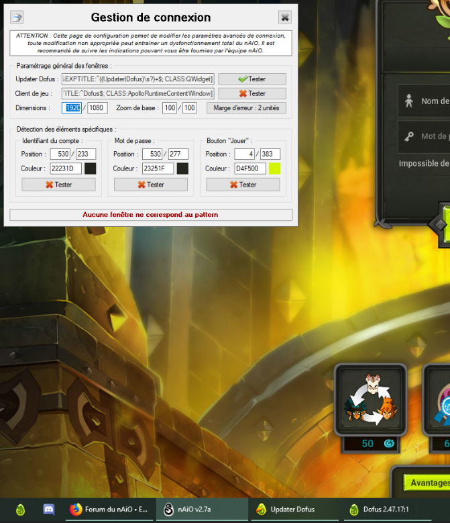This screenshot has width=450, height=523.
Task: Click second Zoom de base field
Action: pyautogui.click(x=190, y=107)
